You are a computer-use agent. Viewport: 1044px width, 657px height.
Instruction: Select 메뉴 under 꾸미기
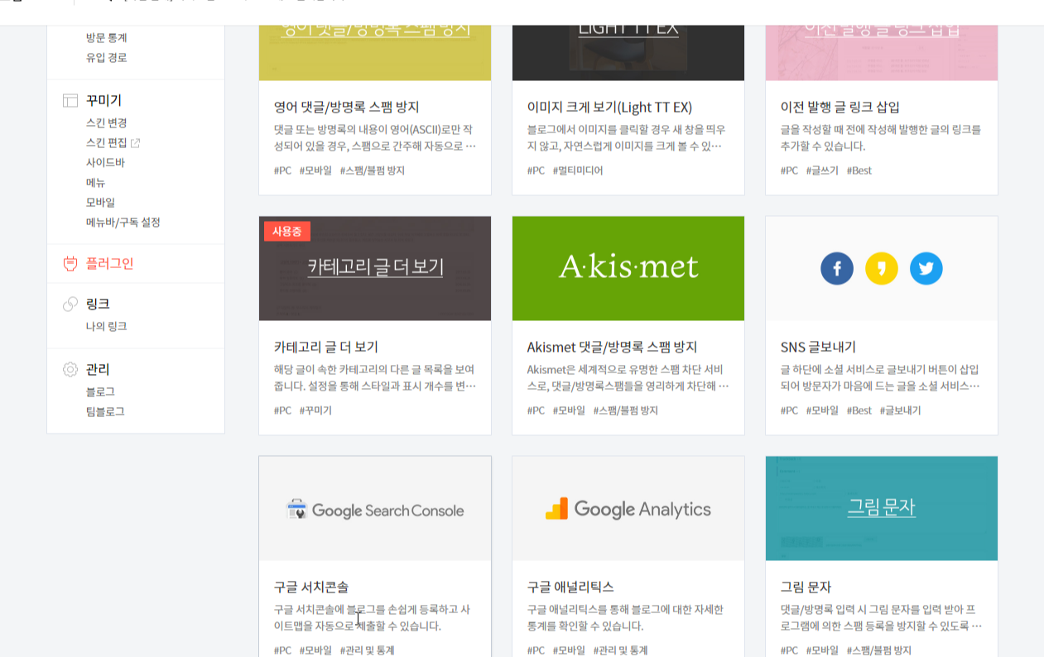(x=95, y=183)
